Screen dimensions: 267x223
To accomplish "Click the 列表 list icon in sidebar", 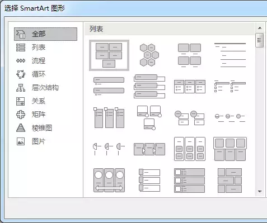I will click(21, 48).
